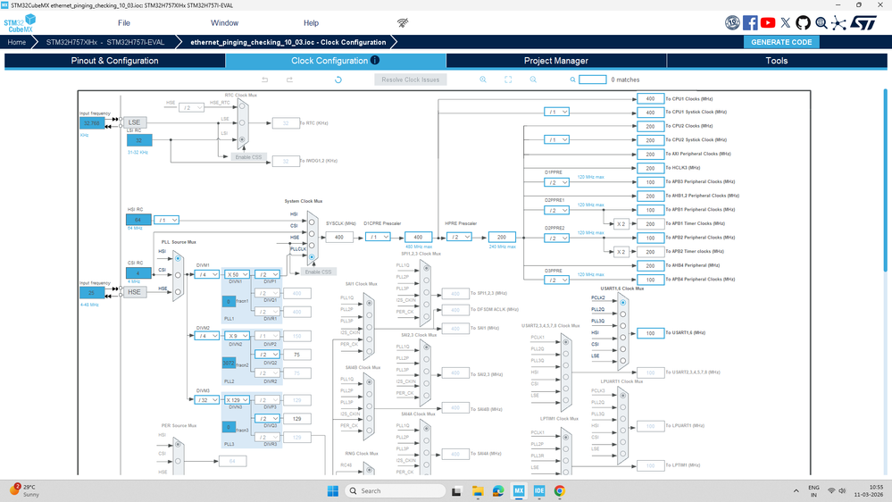Open the X (Twitter) icon
The height and width of the screenshot is (502, 892).
click(786, 22)
